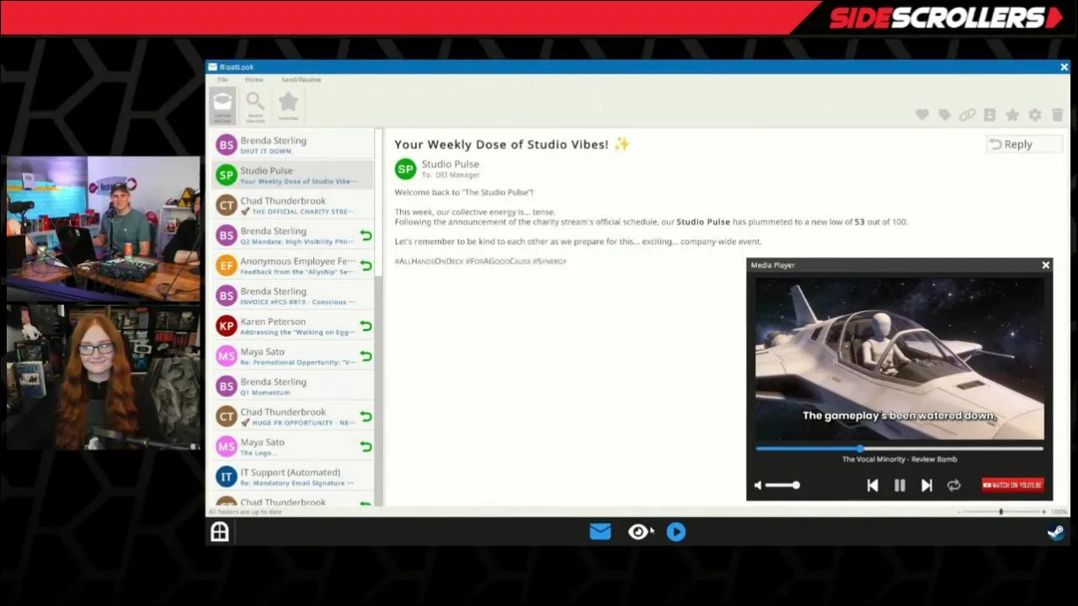
Task: Click the Steam icon in taskbar corner
Action: tap(1056, 531)
